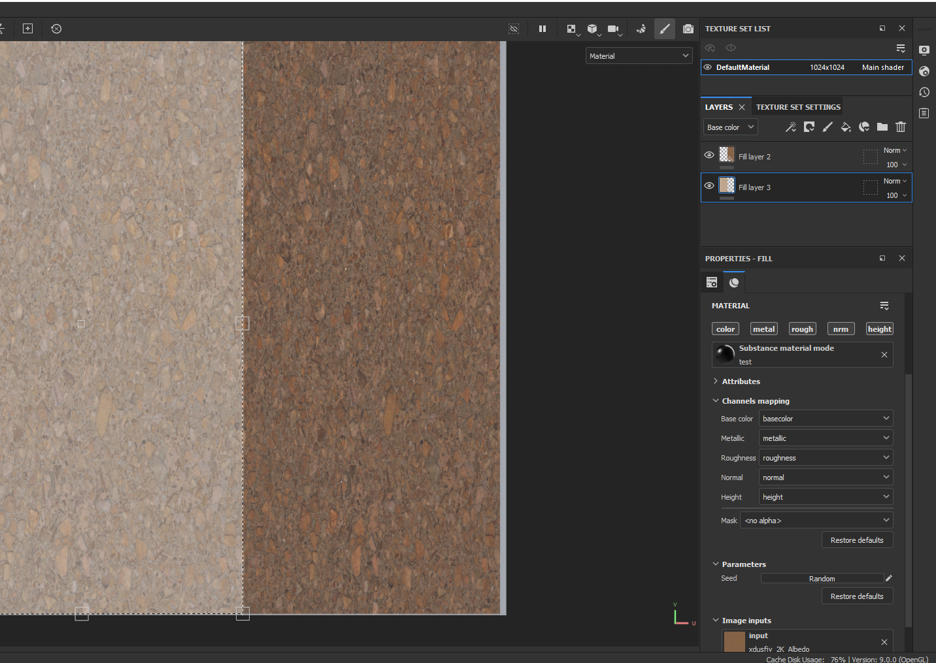Add a fill layer using the paint bucket icon
This screenshot has width=936, height=663.
(x=846, y=127)
